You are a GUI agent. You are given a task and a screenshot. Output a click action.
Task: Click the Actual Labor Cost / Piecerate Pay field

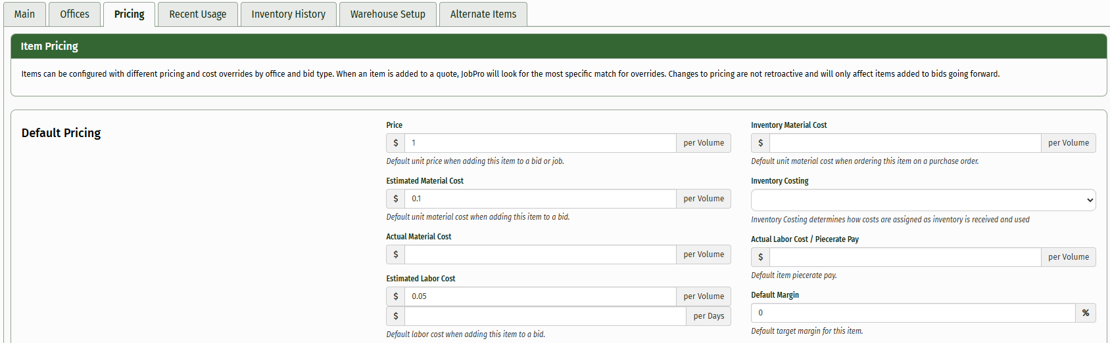[905, 257]
